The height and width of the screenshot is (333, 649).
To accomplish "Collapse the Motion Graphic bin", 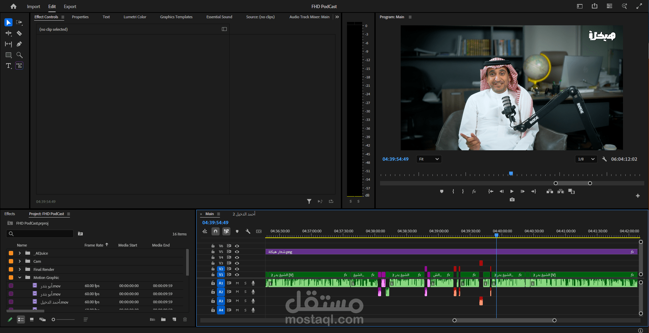I will pos(20,278).
